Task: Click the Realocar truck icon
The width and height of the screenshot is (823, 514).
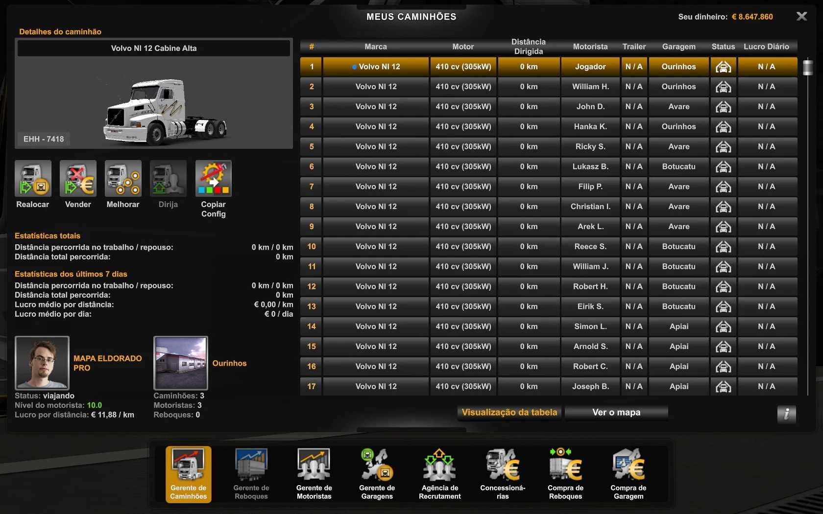Action: [33, 179]
